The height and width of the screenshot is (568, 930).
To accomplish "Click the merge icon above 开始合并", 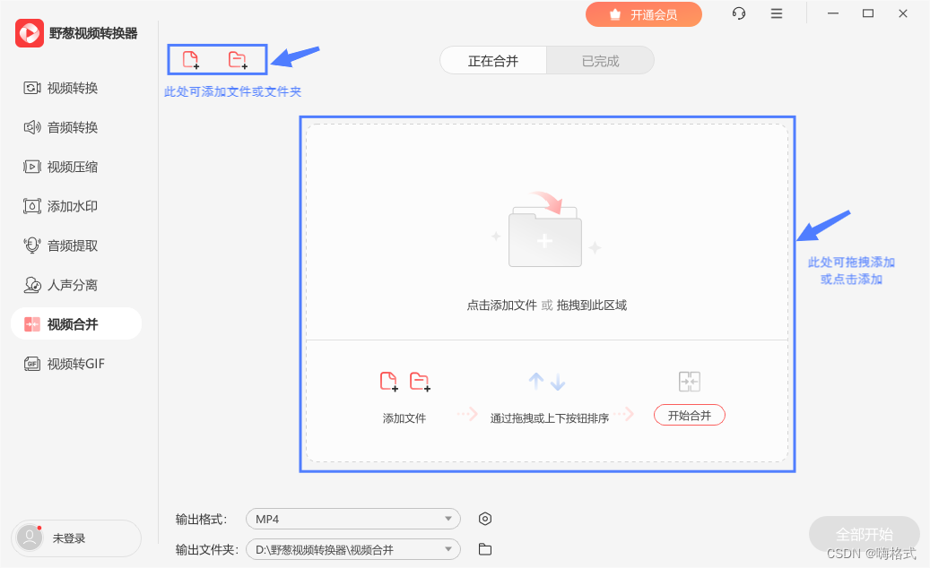I will [x=689, y=382].
